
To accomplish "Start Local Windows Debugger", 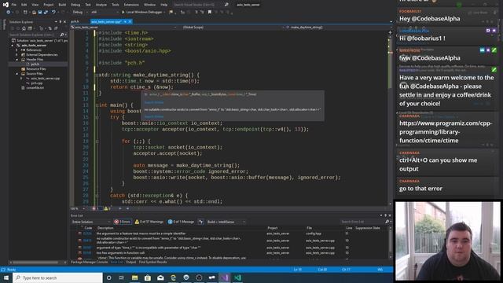I will pyautogui.click(x=143, y=13).
